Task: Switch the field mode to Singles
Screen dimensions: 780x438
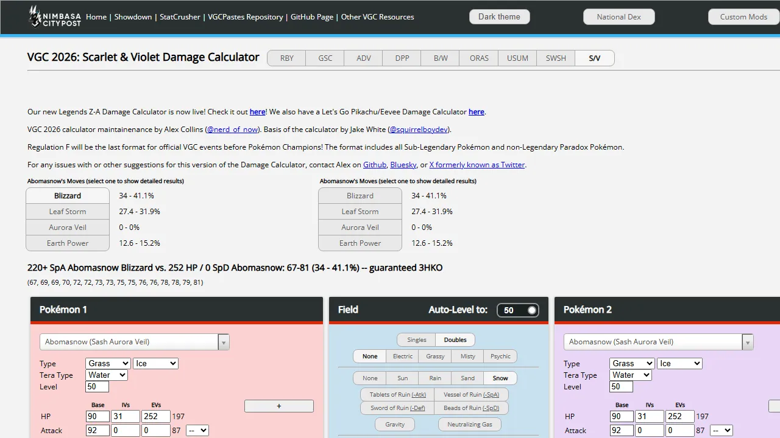Action: tap(416, 339)
